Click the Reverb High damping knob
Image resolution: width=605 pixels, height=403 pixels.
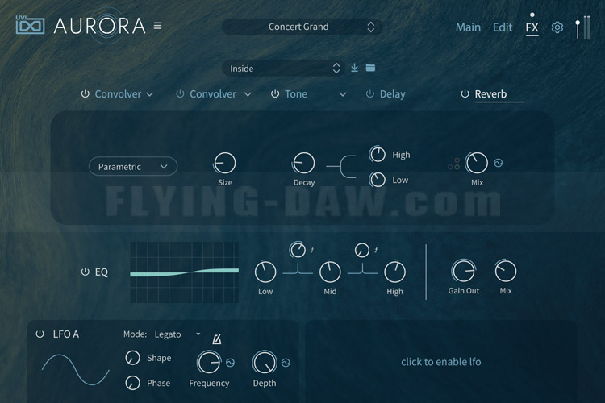[378, 155]
